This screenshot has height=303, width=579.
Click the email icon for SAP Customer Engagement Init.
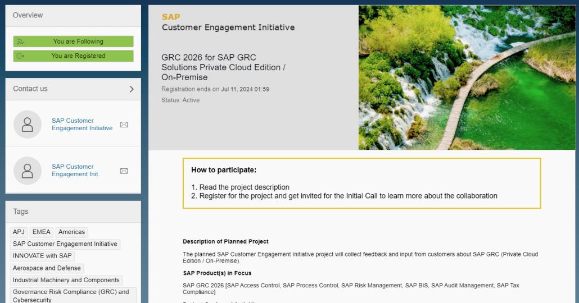pos(124,171)
